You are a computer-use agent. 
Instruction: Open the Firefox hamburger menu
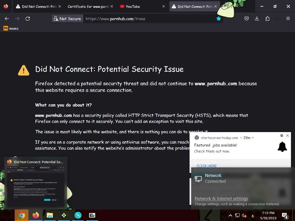[288, 18]
